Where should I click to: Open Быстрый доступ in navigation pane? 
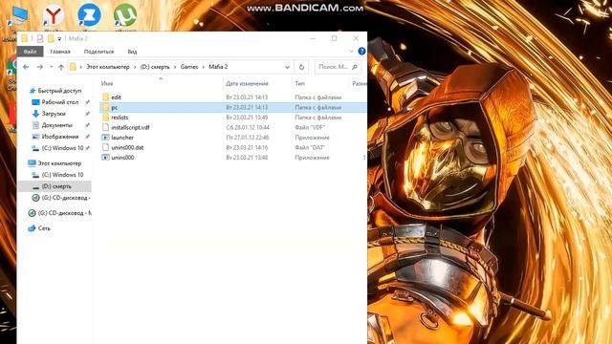[x=59, y=91]
